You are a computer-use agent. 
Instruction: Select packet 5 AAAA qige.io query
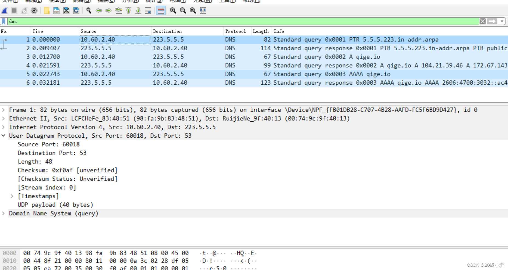254,74
